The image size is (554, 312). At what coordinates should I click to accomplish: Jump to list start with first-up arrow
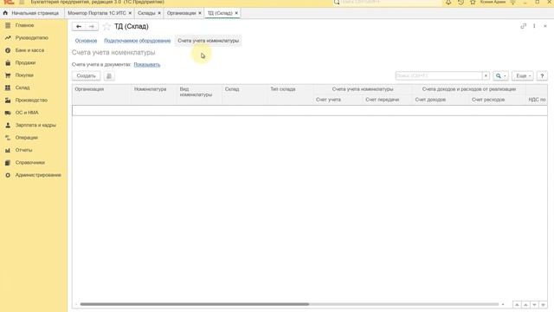click(517, 304)
